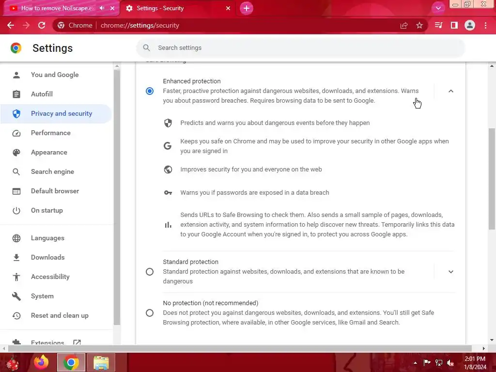The height and width of the screenshot is (372, 496).
Task: Open You and Google settings
Action: point(55,75)
